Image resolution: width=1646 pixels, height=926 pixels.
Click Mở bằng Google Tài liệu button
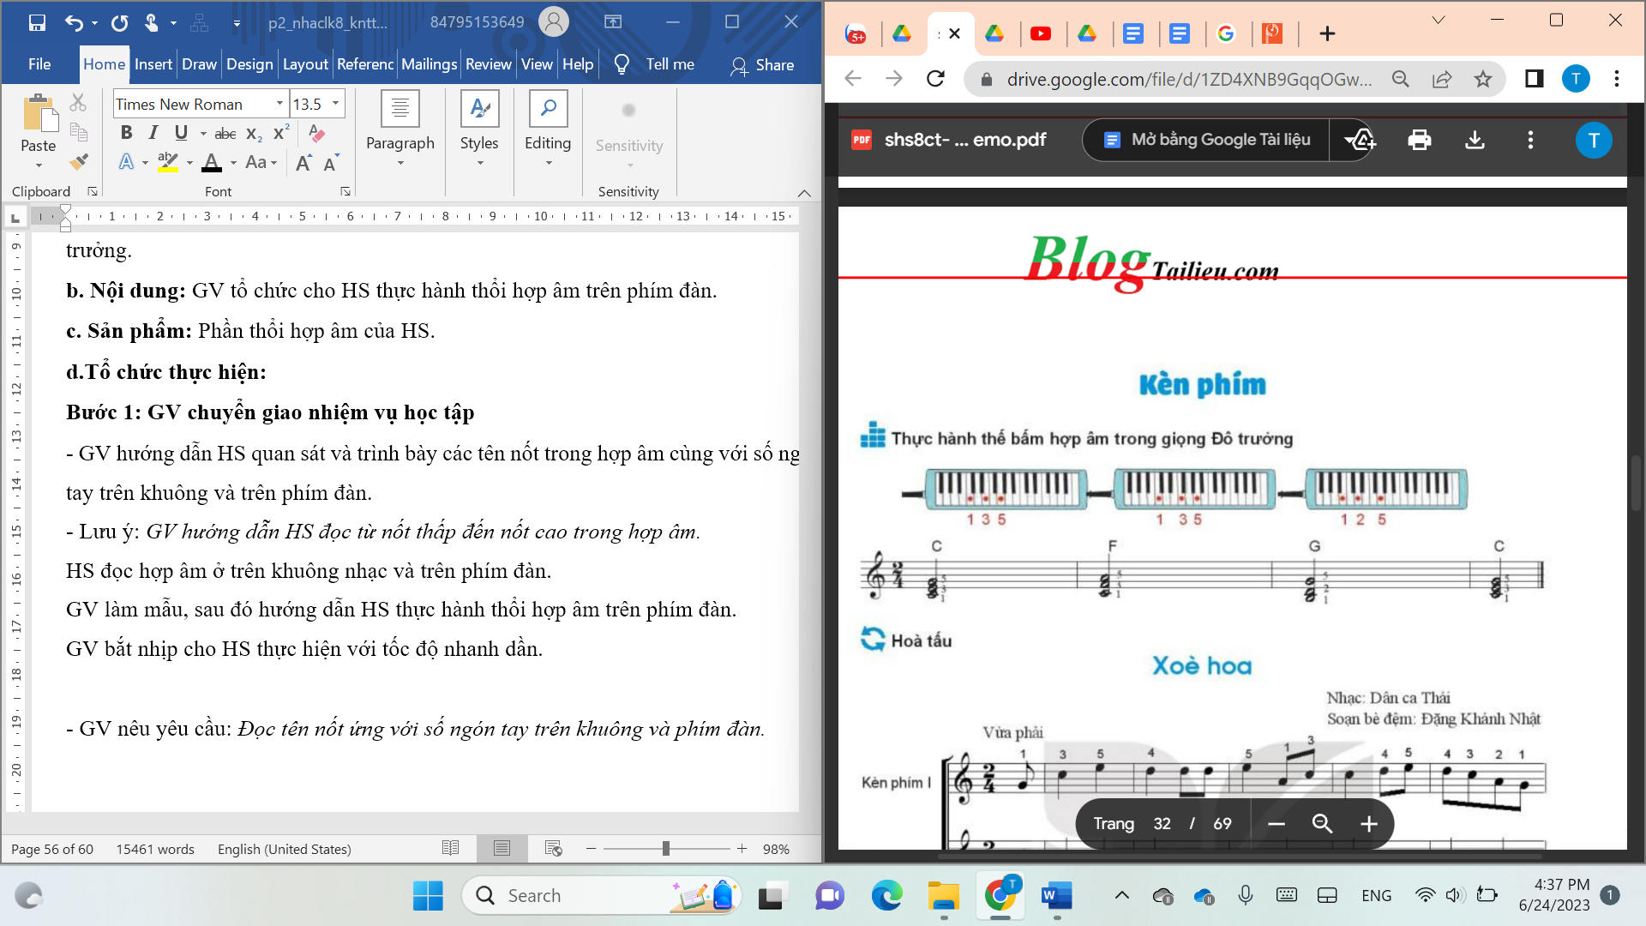click(1207, 140)
